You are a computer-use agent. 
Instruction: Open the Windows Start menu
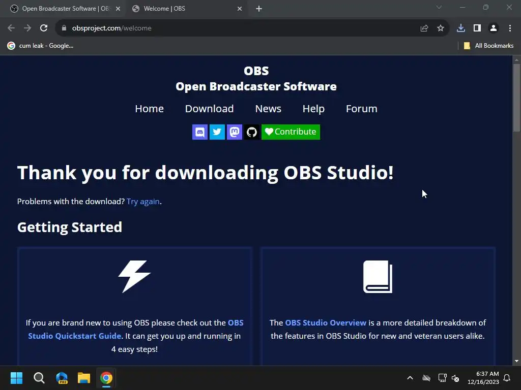click(16, 378)
